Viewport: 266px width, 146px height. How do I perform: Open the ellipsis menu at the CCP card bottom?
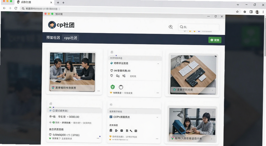point(157,139)
